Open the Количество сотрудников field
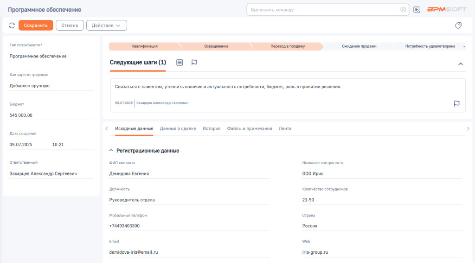The width and height of the screenshot is (475, 263). tap(382, 200)
